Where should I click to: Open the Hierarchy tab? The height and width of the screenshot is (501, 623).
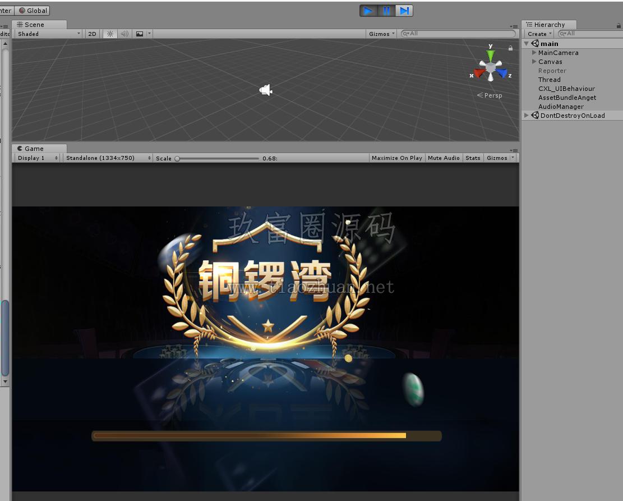point(549,25)
